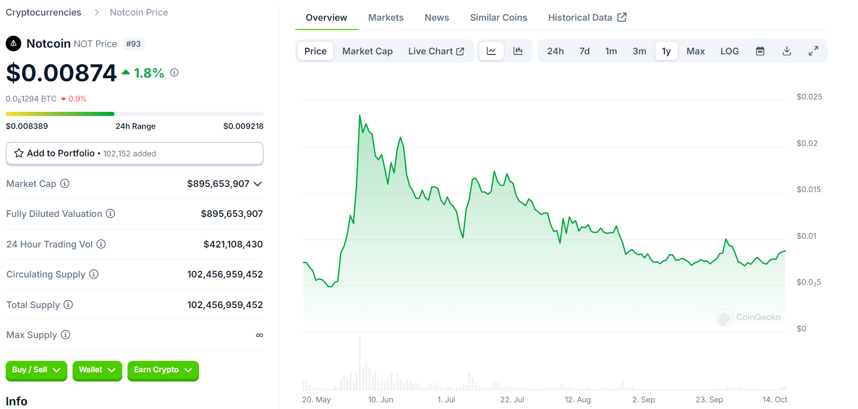The image size is (858, 409).
Task: Set chart range to Max
Action: pos(695,51)
